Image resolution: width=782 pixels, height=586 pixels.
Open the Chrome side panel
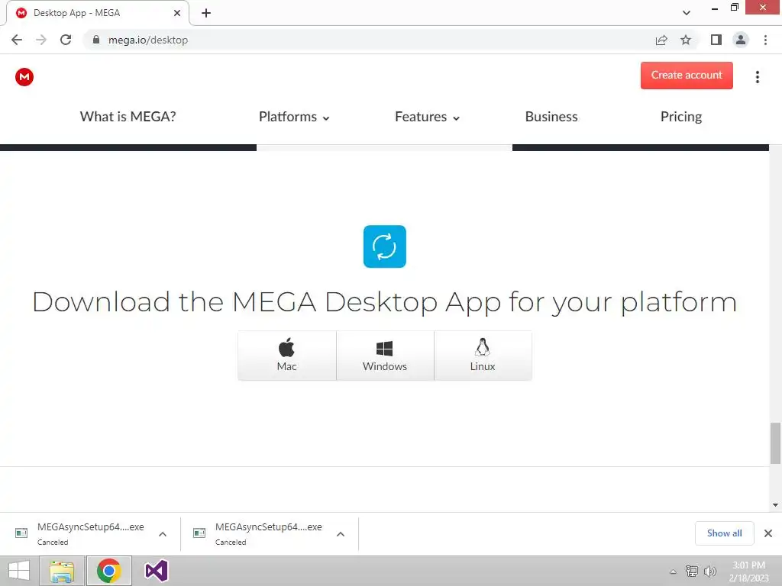[x=716, y=40]
